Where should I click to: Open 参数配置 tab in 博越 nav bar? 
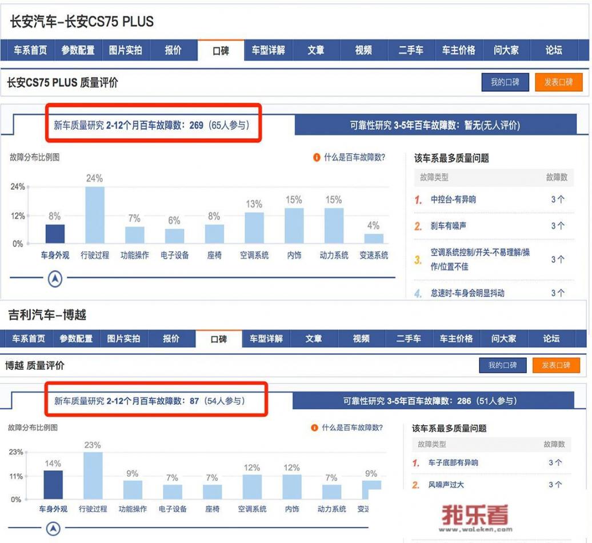(76, 339)
